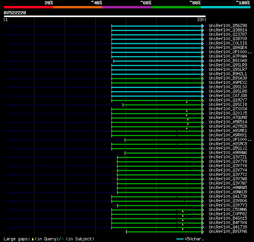Click the red 20% identity legend segment
Image resolution: width=254 pixels, height=242 pixels.
[28, 7]
